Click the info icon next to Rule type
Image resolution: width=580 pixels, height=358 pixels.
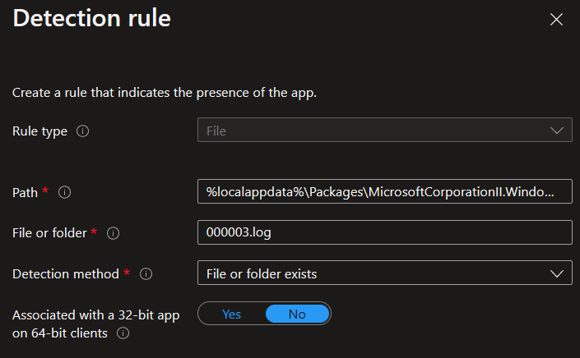[x=82, y=131]
